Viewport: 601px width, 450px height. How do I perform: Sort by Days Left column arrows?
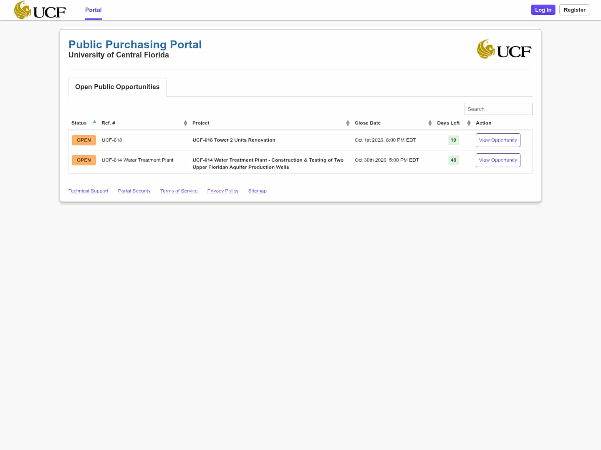(x=469, y=123)
